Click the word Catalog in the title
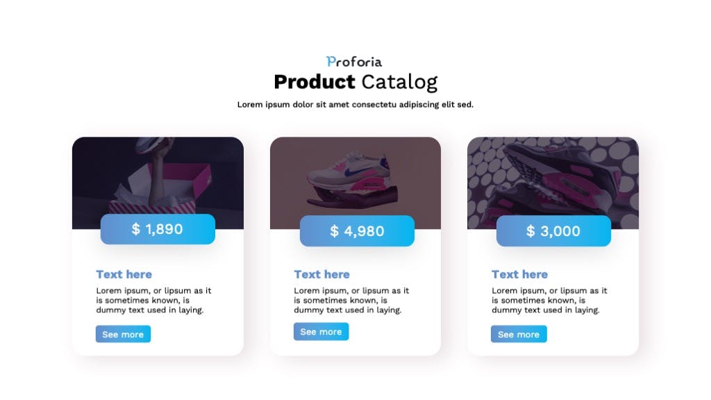 point(399,83)
